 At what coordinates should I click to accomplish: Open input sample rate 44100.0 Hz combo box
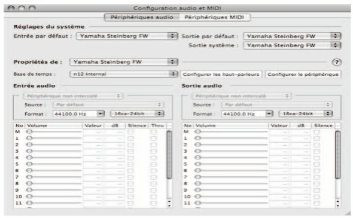click(x=78, y=114)
